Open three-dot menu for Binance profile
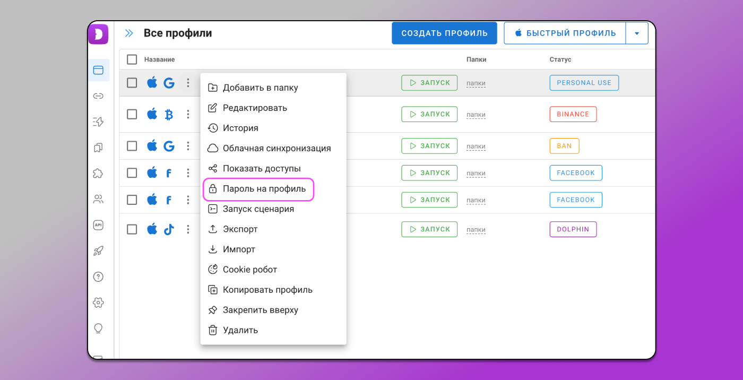Image resolution: width=743 pixels, height=380 pixels. pos(188,114)
